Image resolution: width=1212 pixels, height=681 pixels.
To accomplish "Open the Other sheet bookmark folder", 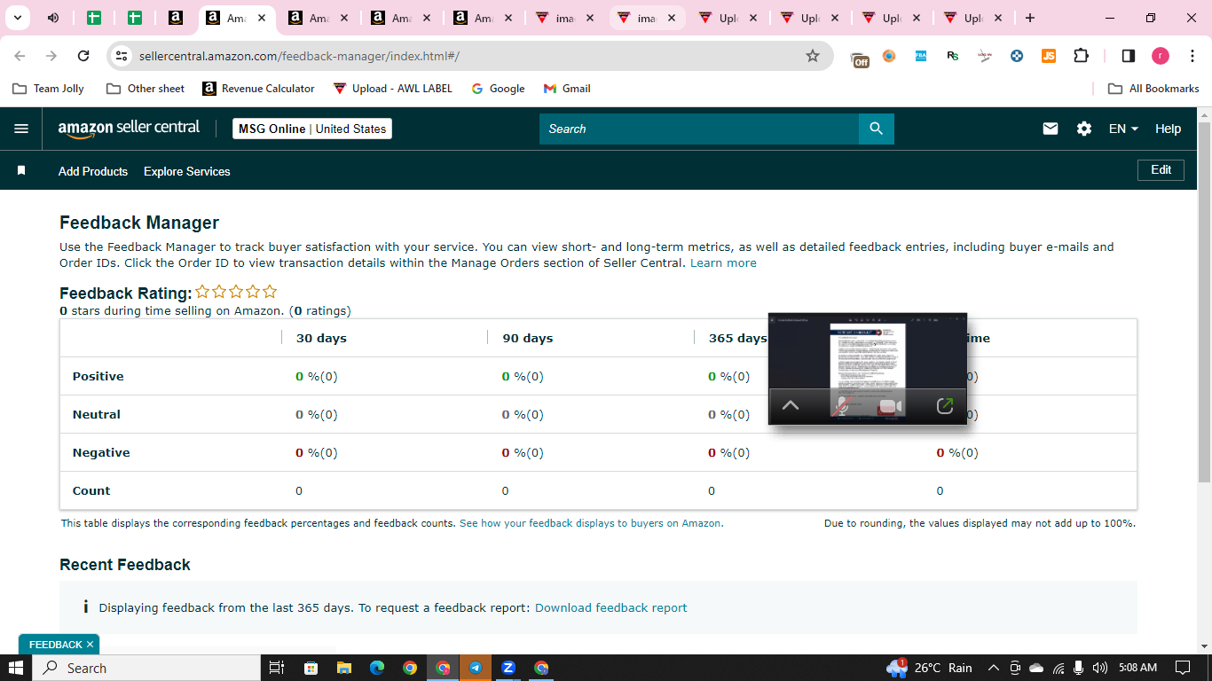I will coord(146,89).
